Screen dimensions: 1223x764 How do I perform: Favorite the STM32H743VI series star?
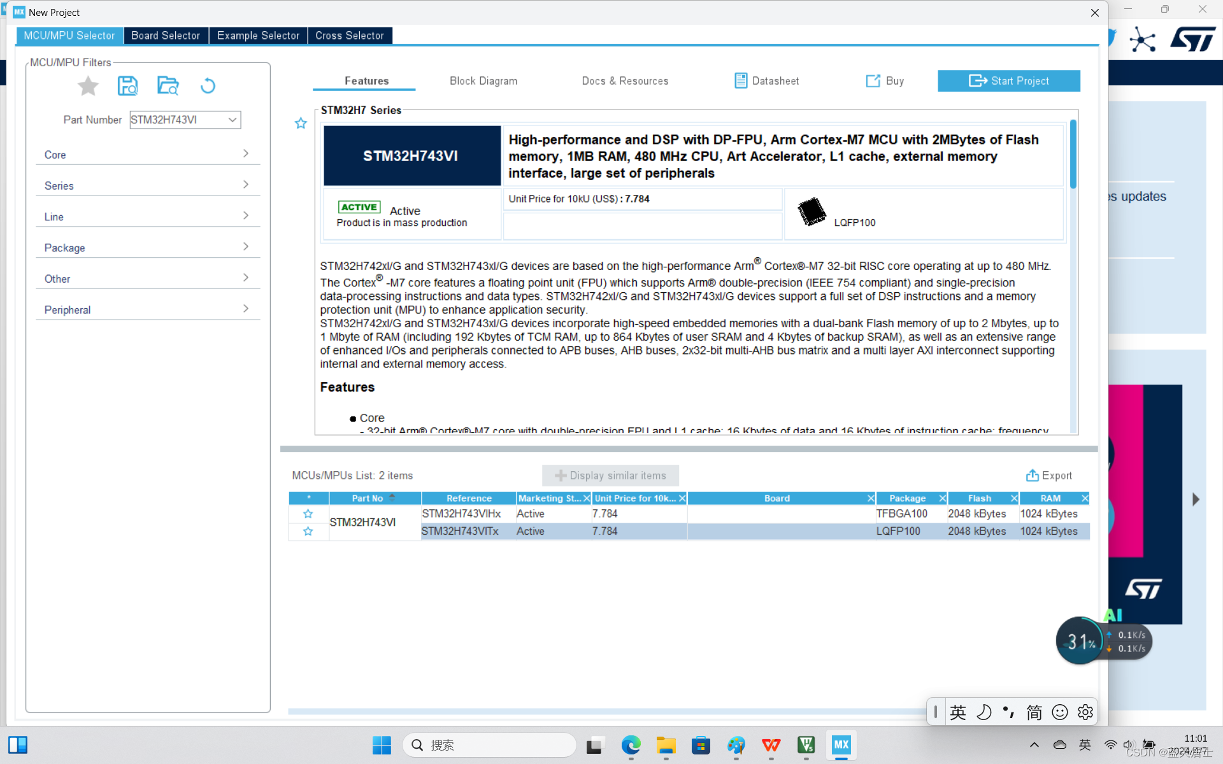pos(301,124)
